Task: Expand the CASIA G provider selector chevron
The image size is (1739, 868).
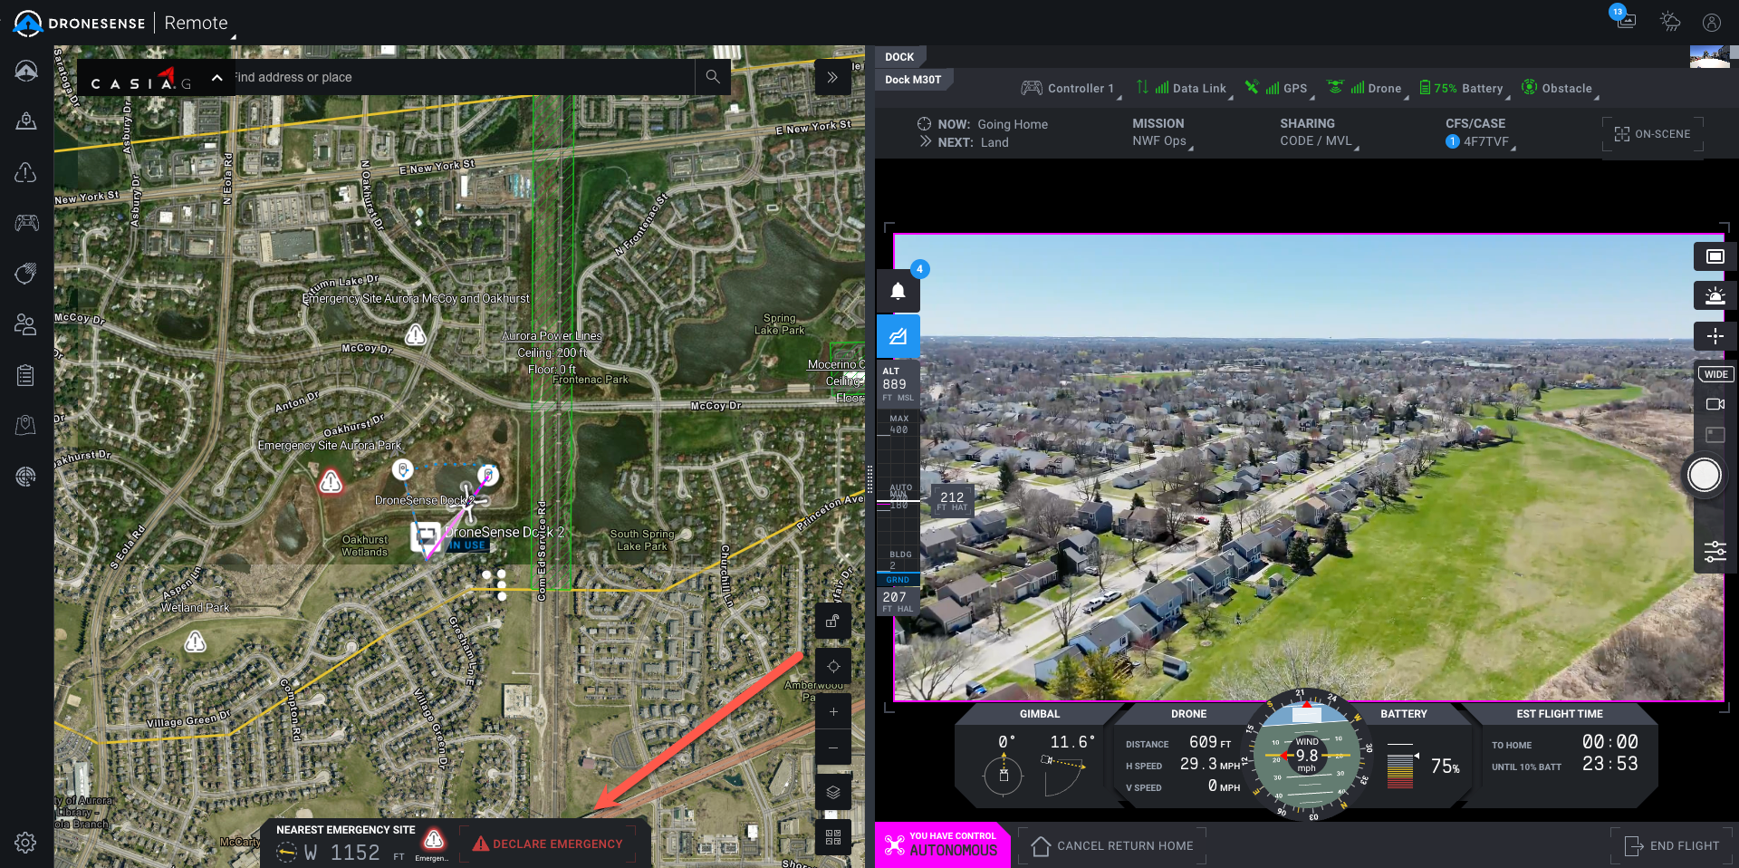Action: pos(217,78)
